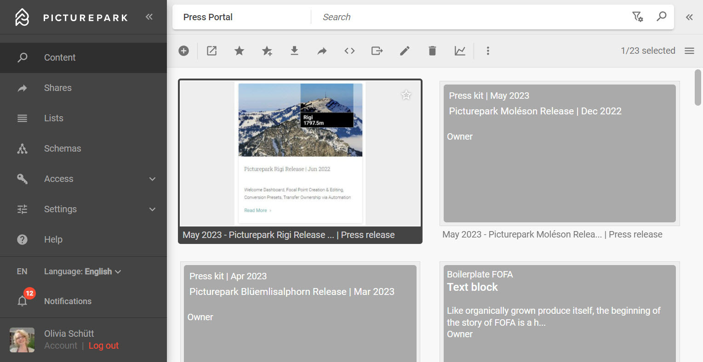The height and width of the screenshot is (362, 703).
Task: Click the Schemas tree icon
Action: coord(22,148)
